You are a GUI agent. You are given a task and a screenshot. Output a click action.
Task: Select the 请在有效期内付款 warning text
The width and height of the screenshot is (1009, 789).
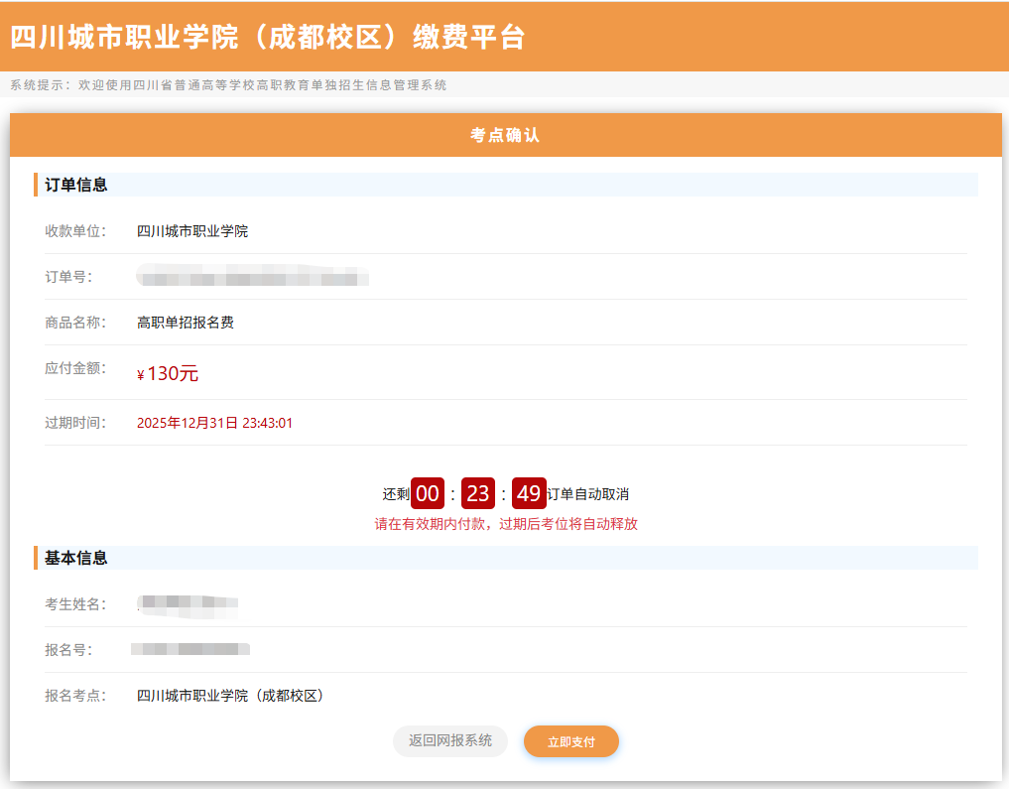click(504, 523)
